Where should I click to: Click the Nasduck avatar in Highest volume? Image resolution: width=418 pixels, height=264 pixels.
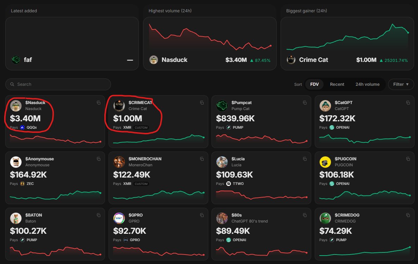[154, 59]
